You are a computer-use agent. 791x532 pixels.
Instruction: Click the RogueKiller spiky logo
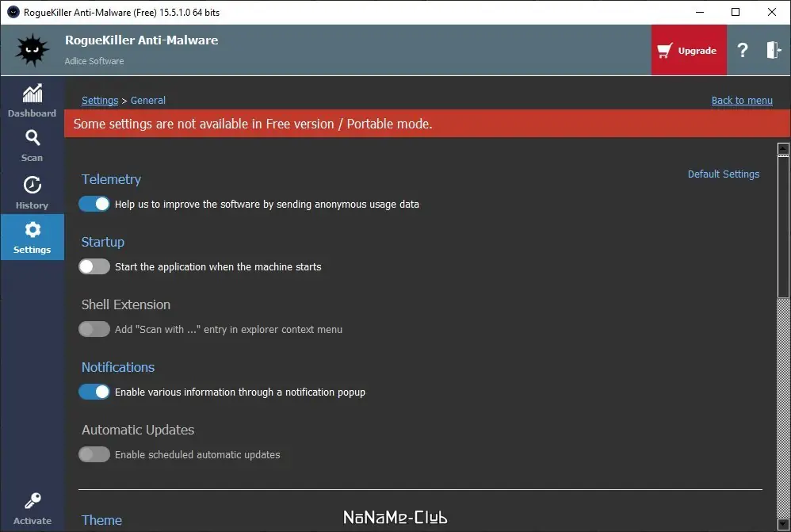[32, 50]
